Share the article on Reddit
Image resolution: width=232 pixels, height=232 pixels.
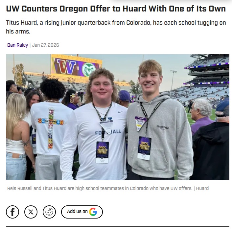coord(49,212)
